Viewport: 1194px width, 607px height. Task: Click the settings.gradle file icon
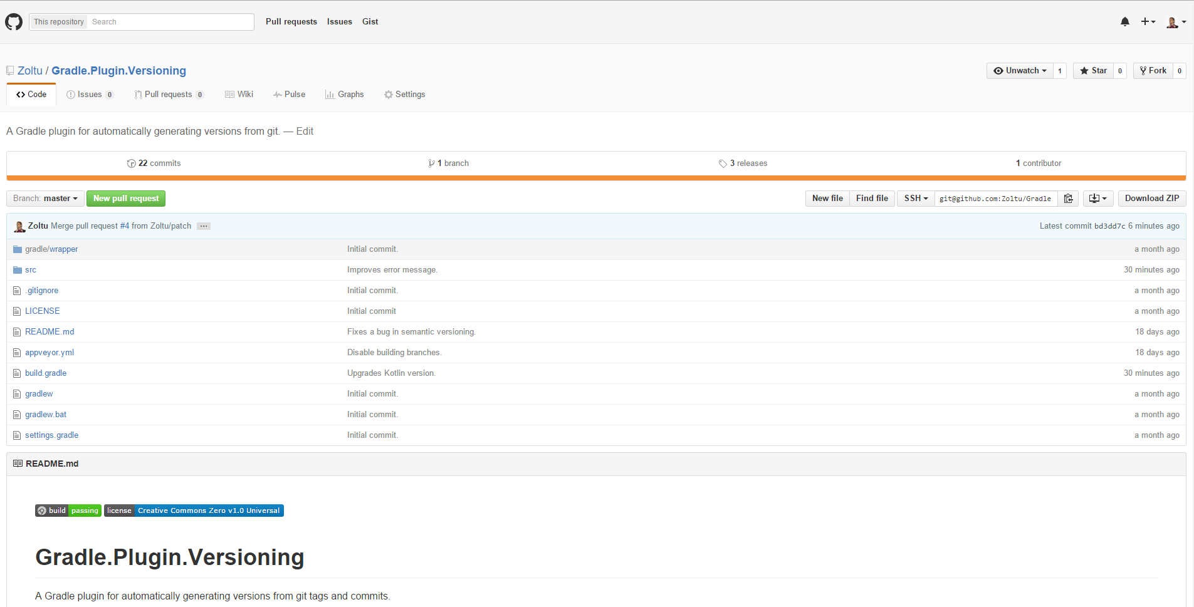(x=17, y=435)
